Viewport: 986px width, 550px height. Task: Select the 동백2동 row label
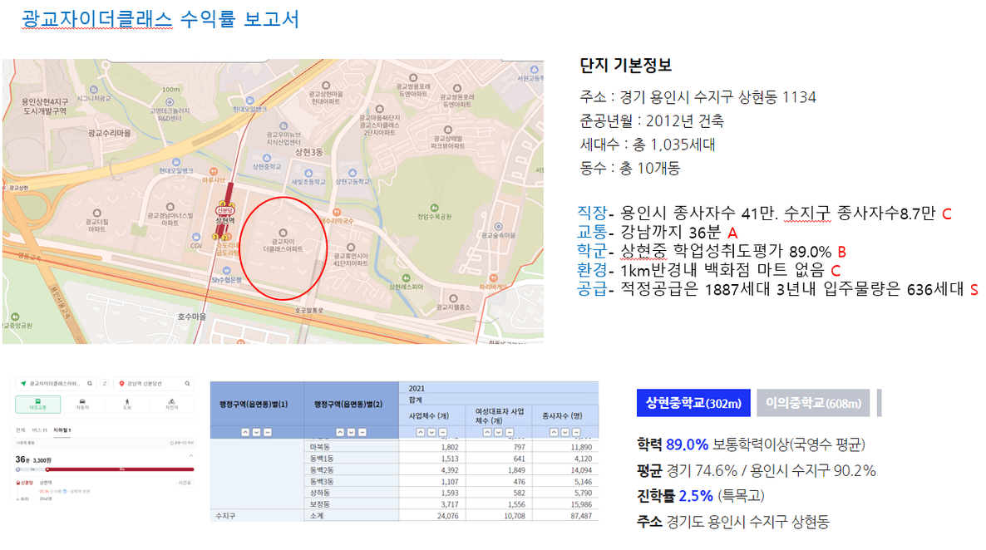coord(322,470)
